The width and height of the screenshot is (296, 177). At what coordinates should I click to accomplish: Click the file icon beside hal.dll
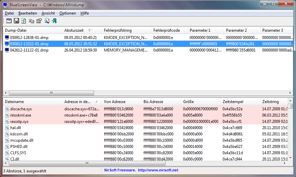coord(7,128)
